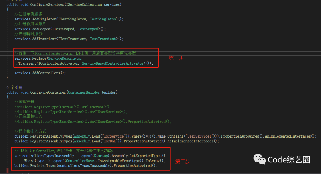Select the IServiceCollection parameter type
Screen dimensions: 321x174
(x=84, y=4)
